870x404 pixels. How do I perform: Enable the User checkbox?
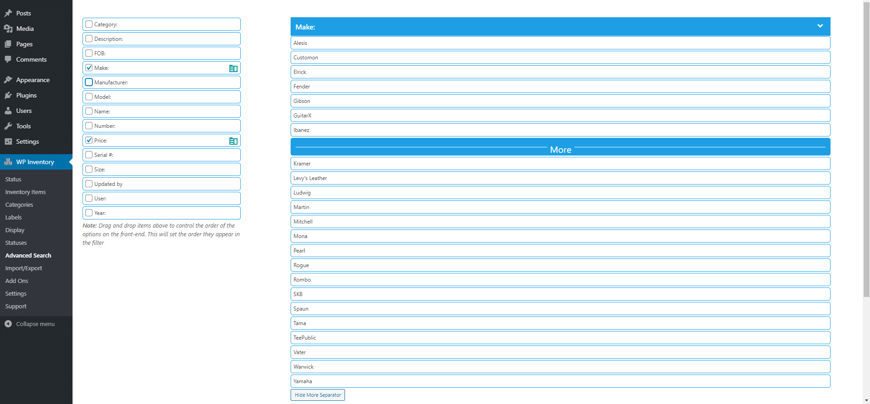click(89, 198)
